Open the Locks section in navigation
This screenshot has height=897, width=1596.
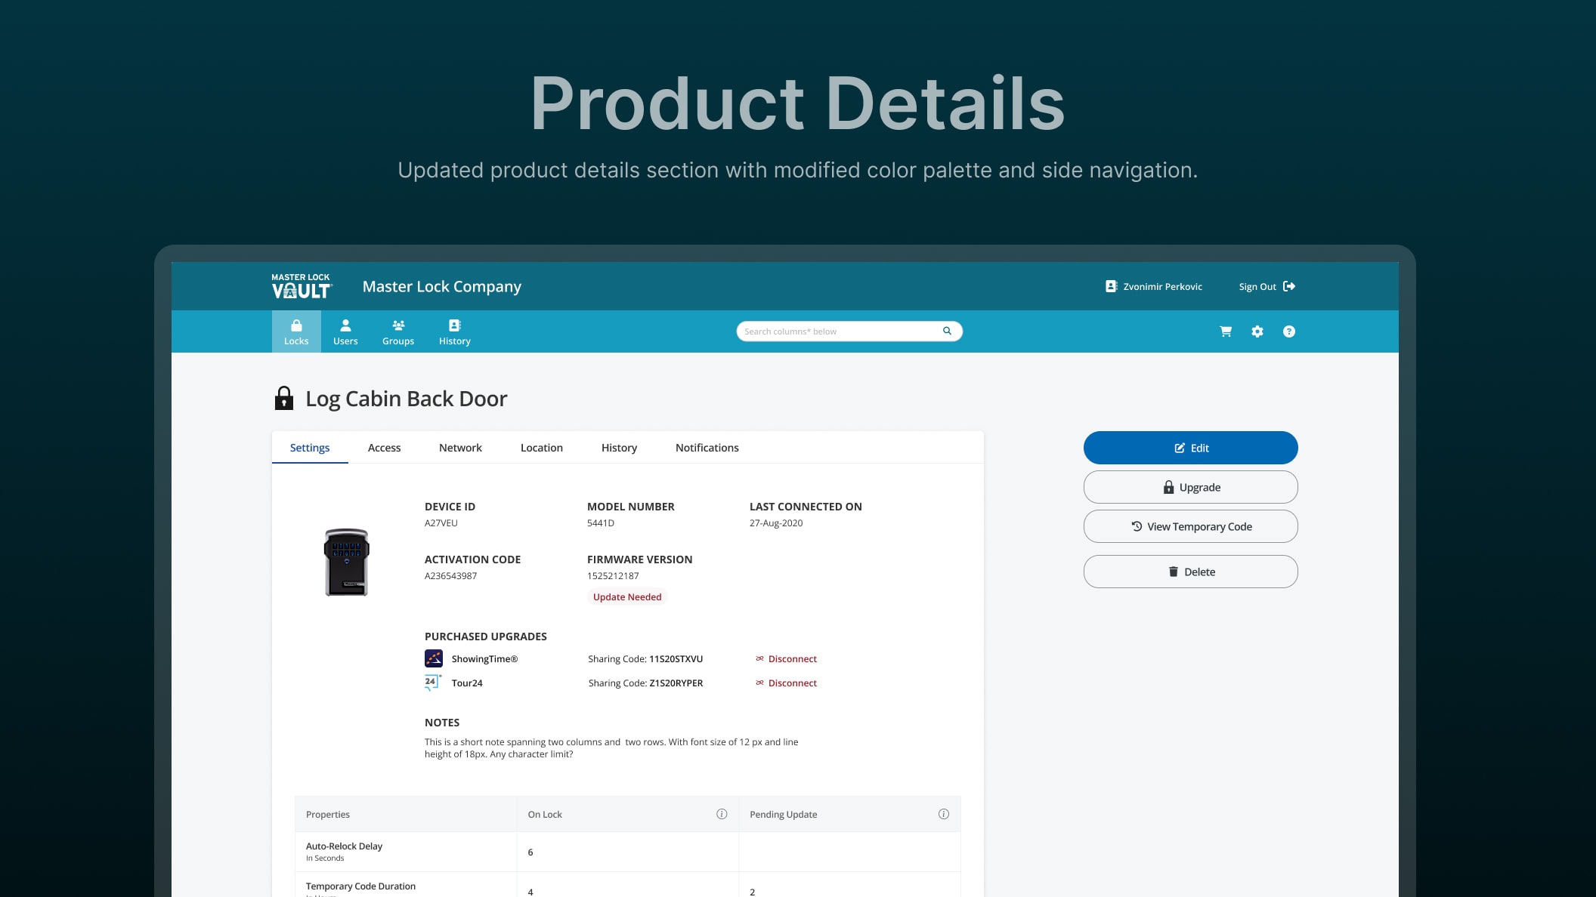(296, 331)
